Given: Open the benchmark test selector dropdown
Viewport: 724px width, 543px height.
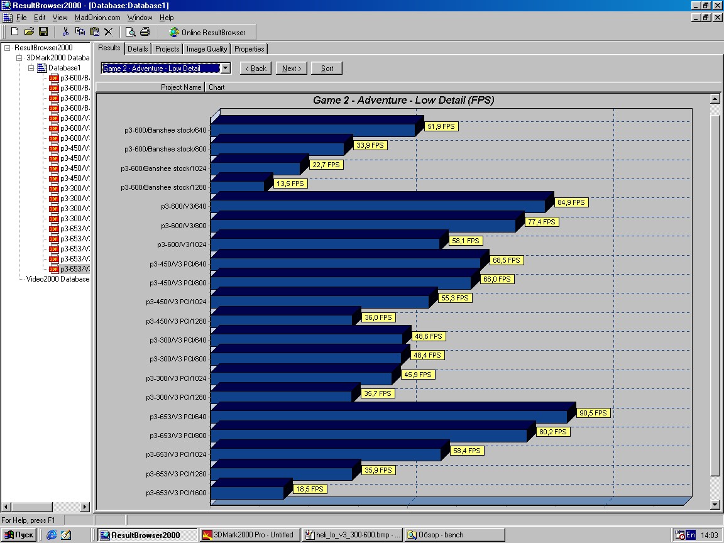Looking at the screenshot, I should pyautogui.click(x=224, y=68).
